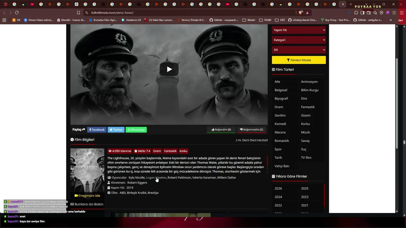
Task: Browse films from 2026
Action: click(278, 188)
